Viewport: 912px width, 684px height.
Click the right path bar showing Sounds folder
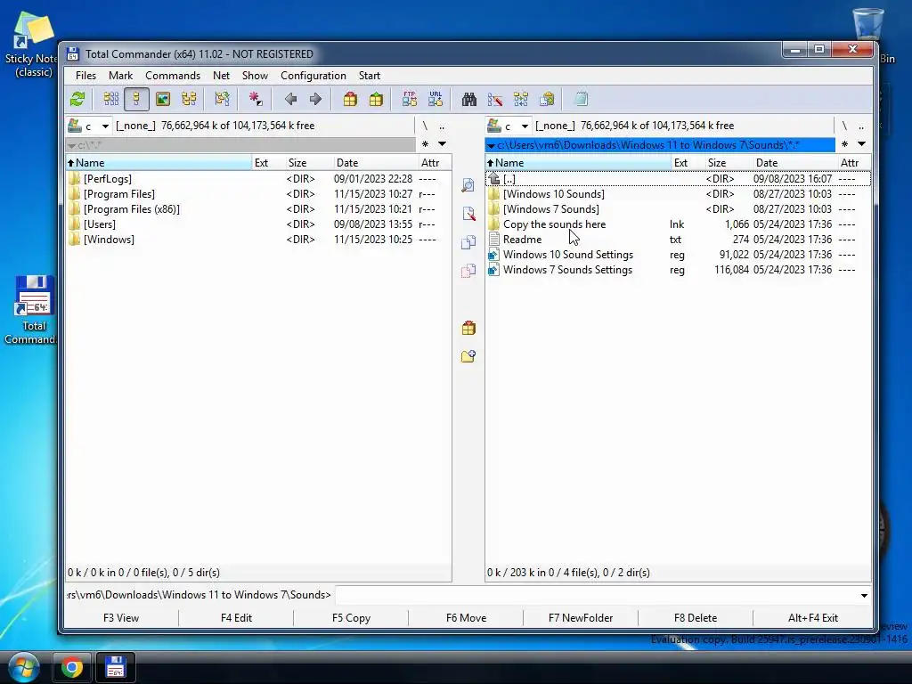tap(660, 145)
